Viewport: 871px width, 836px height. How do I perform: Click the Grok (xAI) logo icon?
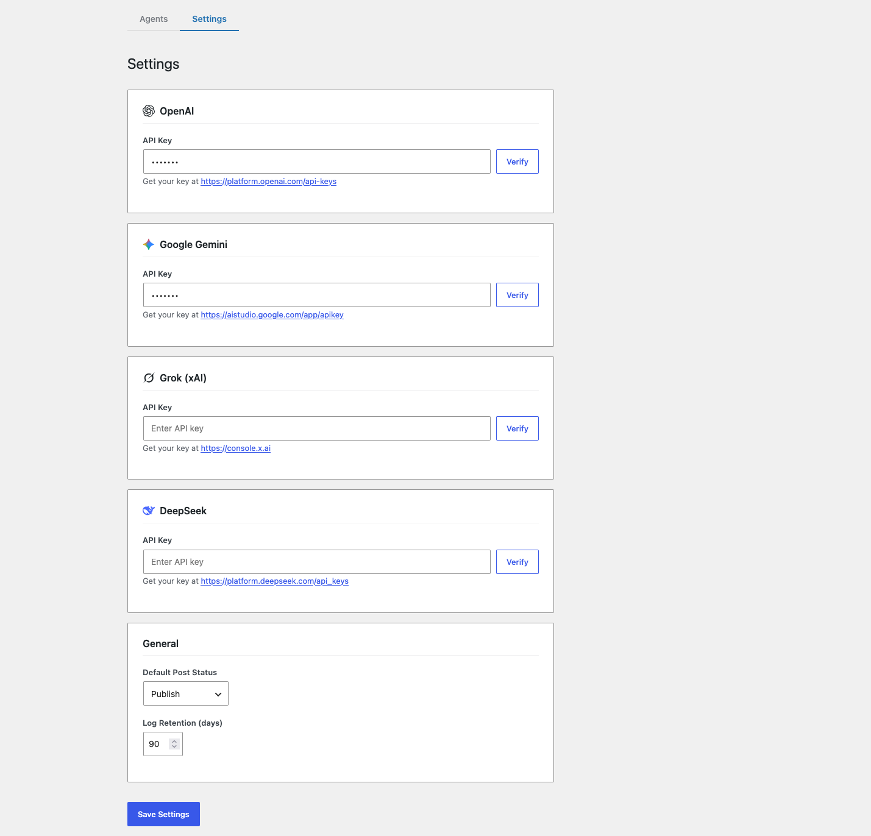149,378
